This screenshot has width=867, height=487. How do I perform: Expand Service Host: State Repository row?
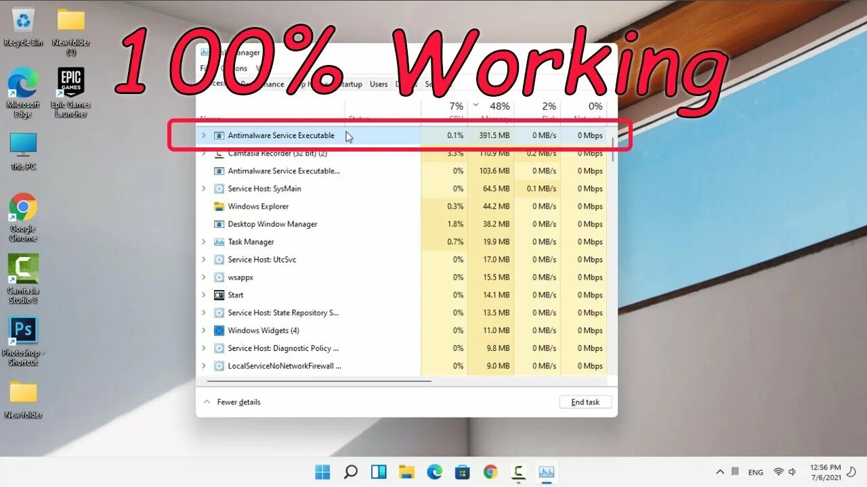(x=204, y=312)
